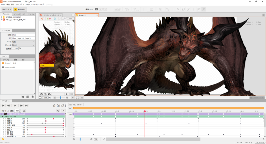This screenshot has height=144, width=266.
Task: Set edit level to 3
Action: pos(105,9)
